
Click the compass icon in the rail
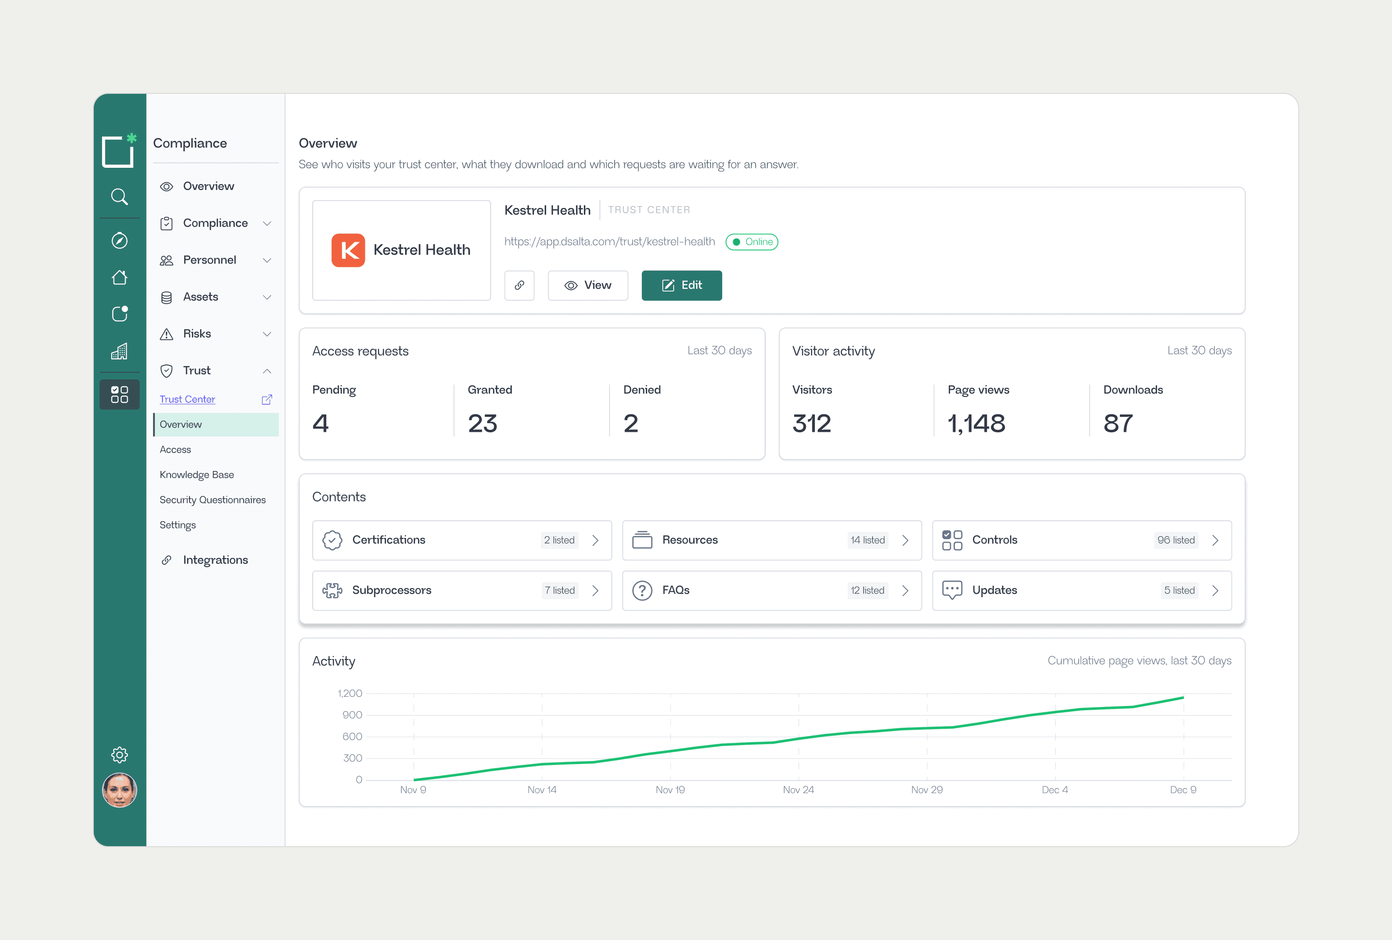pos(119,240)
